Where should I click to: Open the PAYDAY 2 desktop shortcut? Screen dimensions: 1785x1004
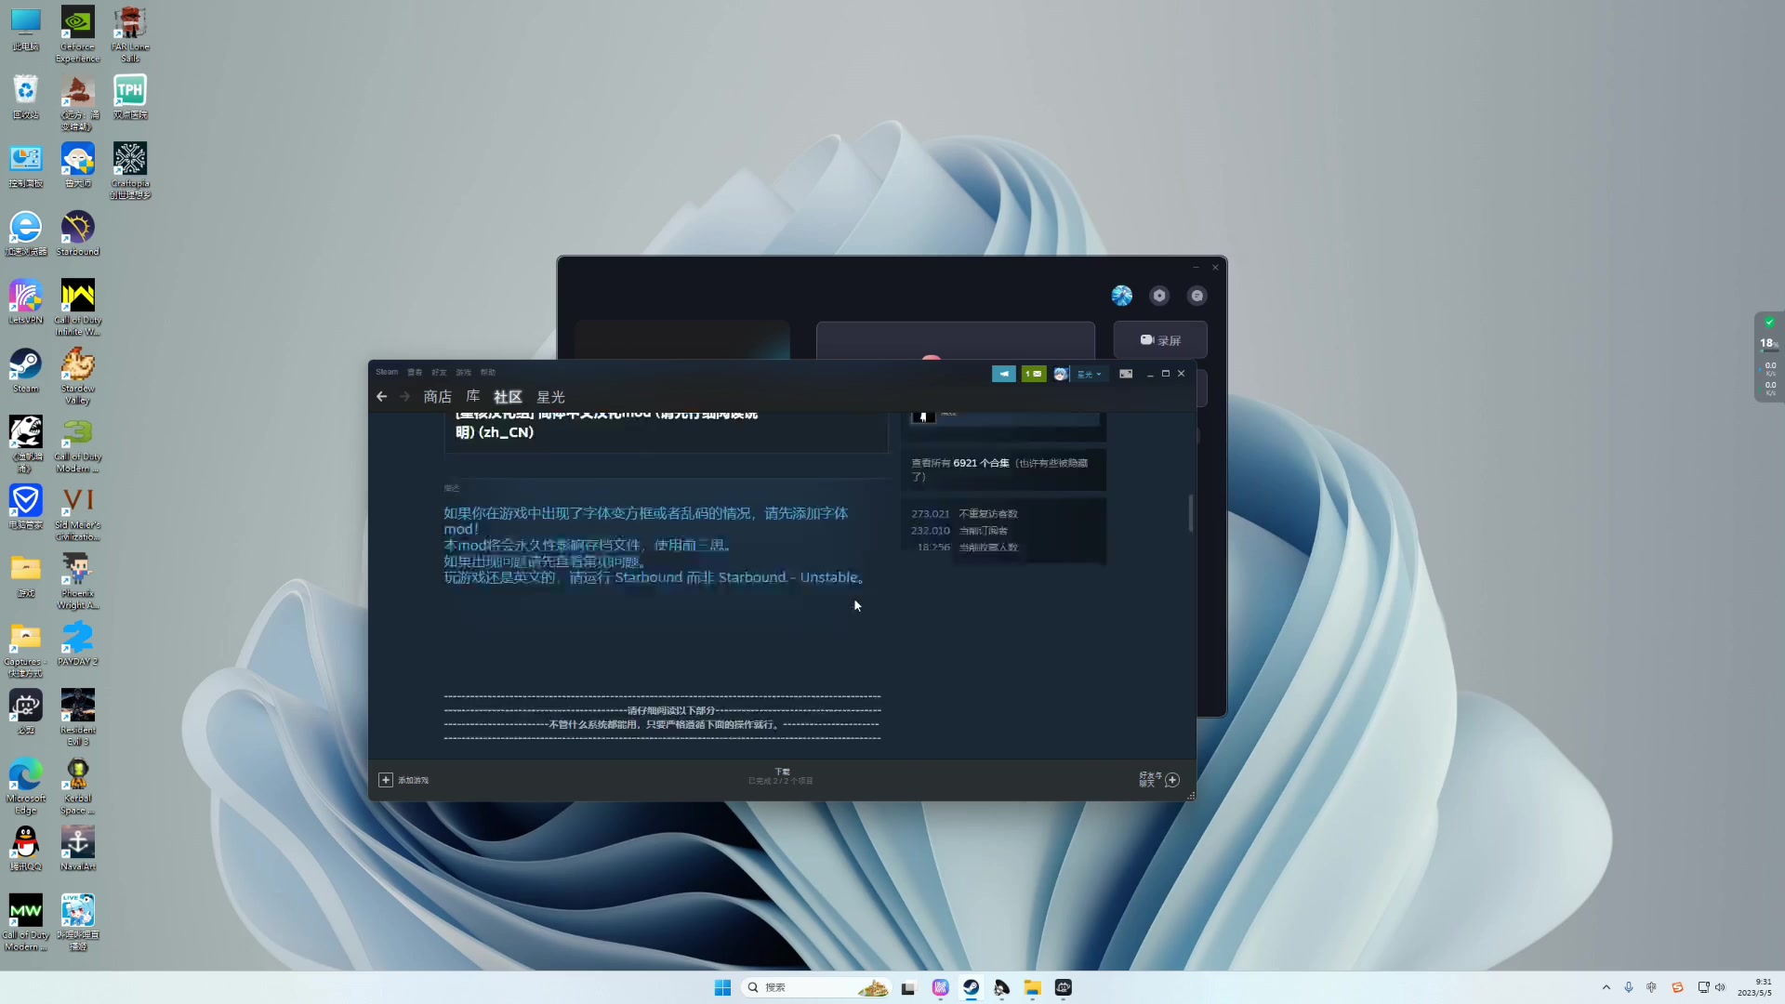click(x=77, y=643)
